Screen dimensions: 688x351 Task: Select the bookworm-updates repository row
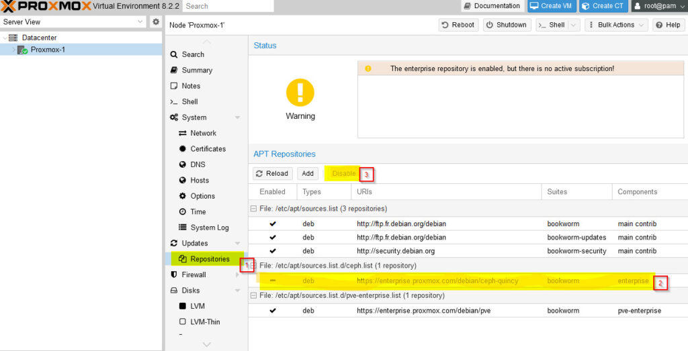point(468,238)
